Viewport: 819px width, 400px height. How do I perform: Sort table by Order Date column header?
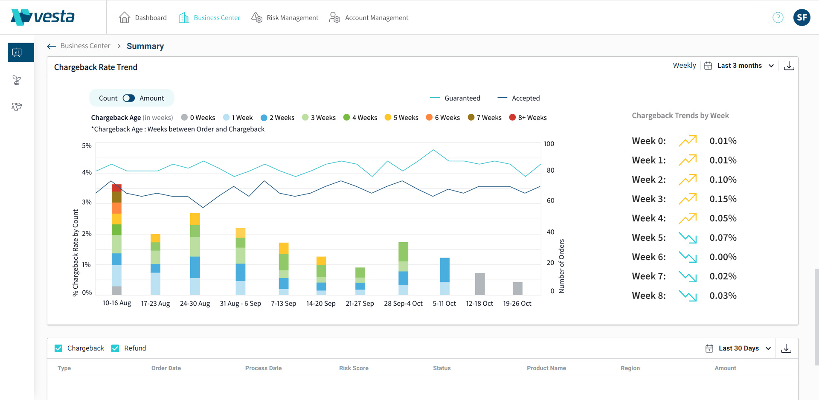166,368
